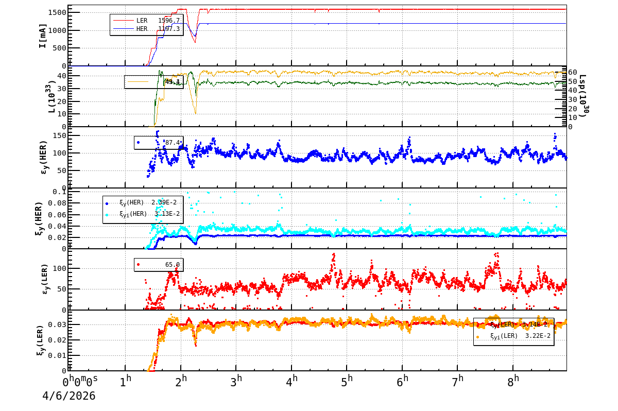Click the 500 tick on the current axis
This screenshot has height=411, width=618.
[60, 48]
